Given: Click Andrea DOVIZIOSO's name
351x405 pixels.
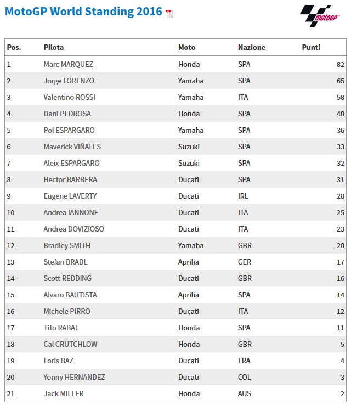Looking at the screenshot, I should point(74,229).
